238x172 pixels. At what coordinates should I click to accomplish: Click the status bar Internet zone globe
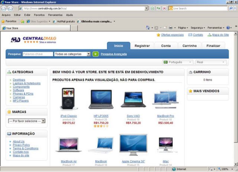[174, 169]
